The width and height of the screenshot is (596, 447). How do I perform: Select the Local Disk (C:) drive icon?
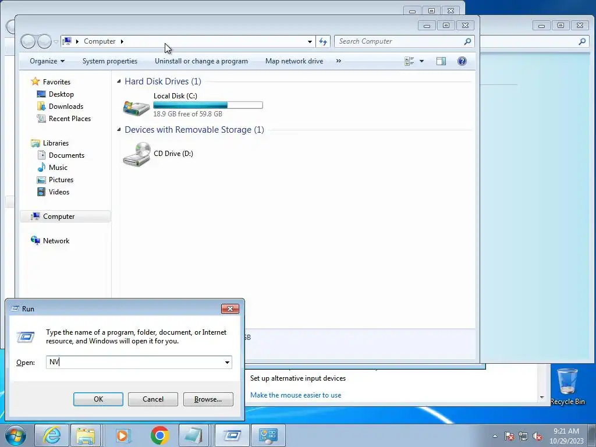(x=136, y=108)
